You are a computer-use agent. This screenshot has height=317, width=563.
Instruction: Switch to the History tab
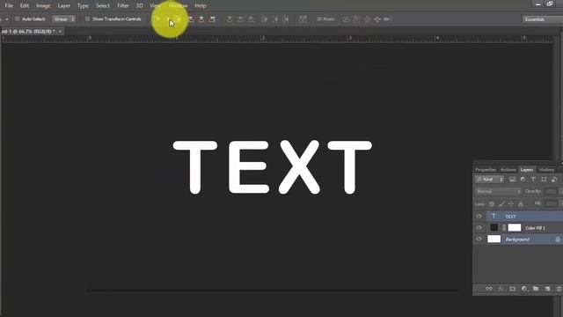click(x=546, y=170)
